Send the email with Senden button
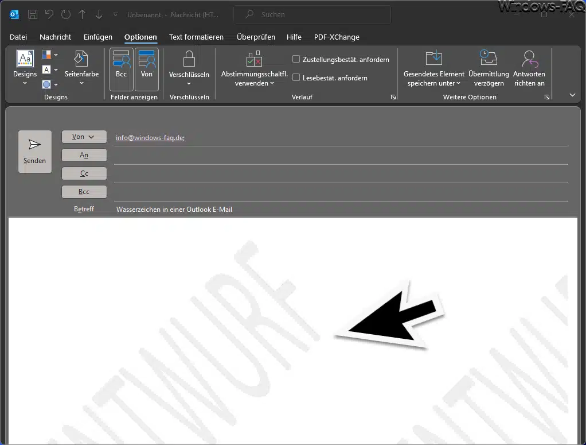Viewport: 586px width, 445px height. (35, 152)
